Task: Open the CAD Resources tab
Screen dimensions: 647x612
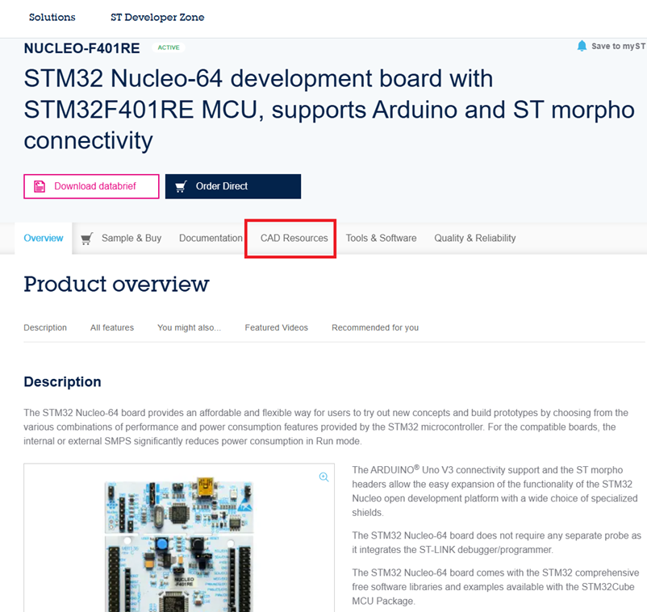Action: (294, 239)
